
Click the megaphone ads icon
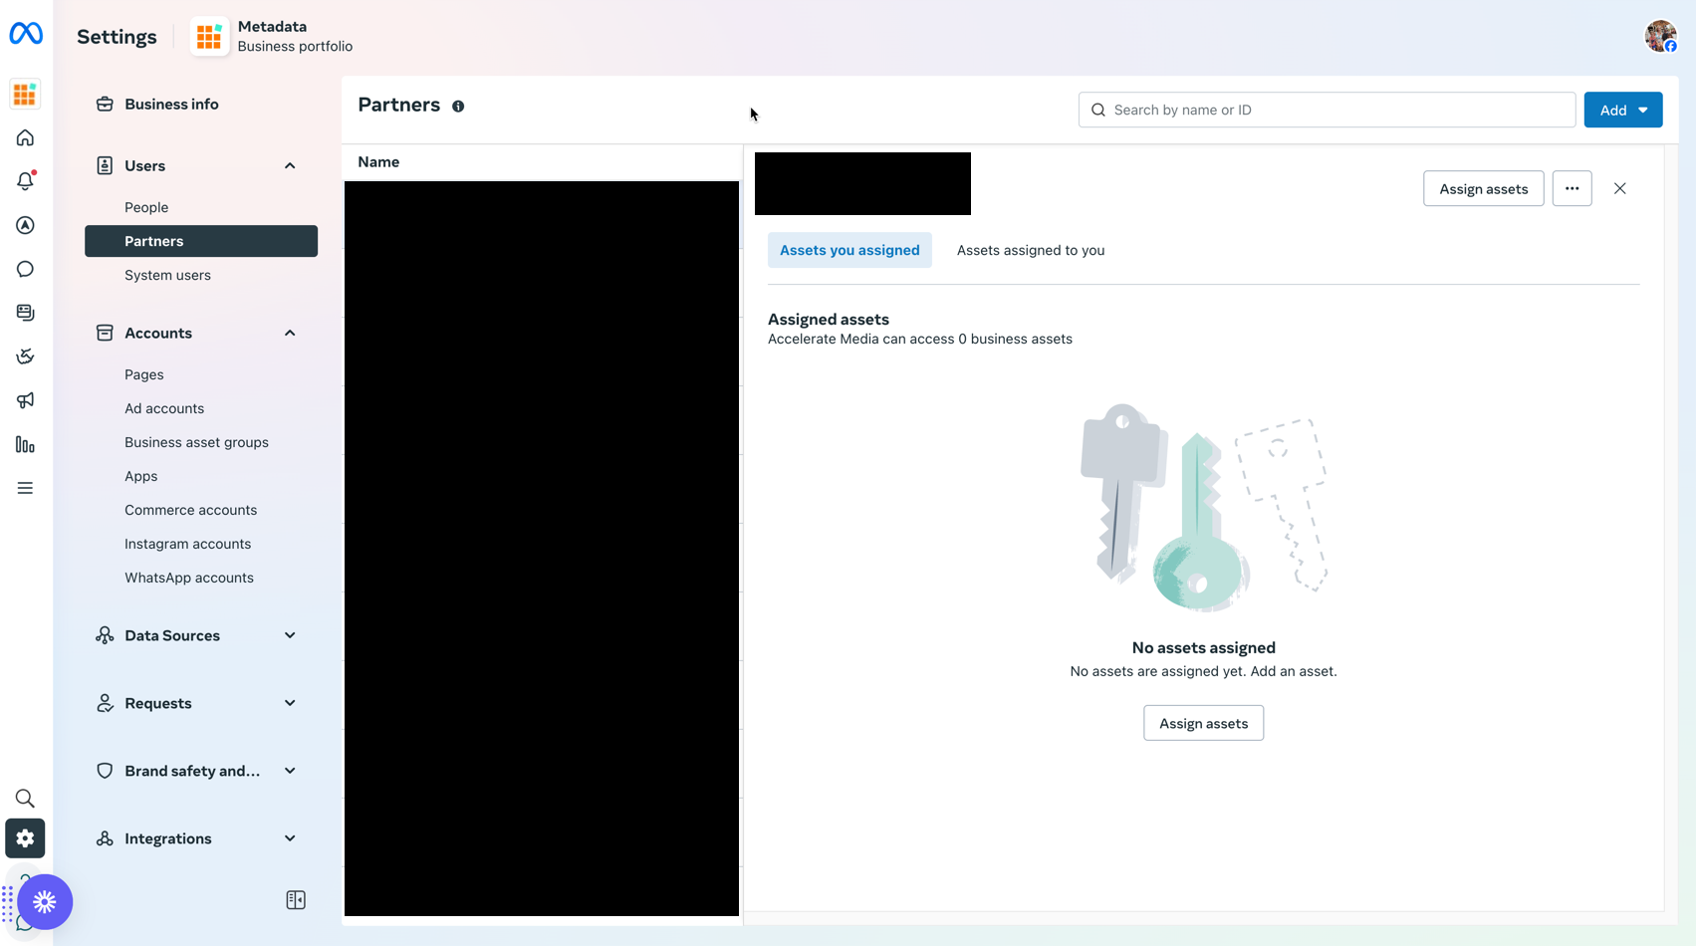26,400
